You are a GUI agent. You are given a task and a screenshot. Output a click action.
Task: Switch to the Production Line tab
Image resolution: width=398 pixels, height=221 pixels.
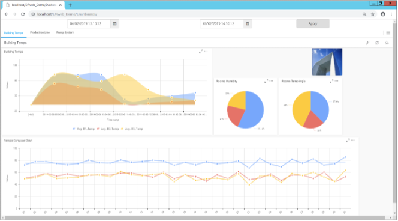click(x=40, y=32)
